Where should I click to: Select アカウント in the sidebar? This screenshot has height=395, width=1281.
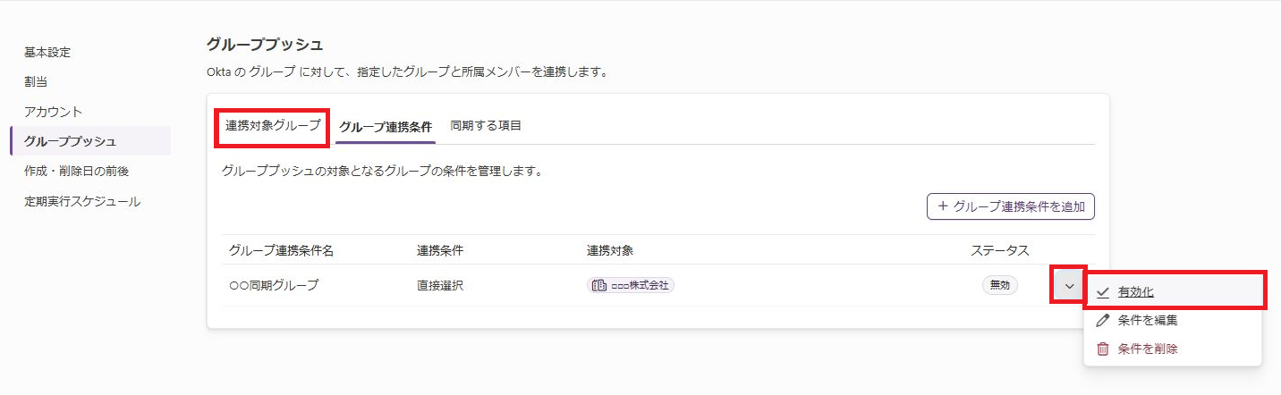point(54,112)
